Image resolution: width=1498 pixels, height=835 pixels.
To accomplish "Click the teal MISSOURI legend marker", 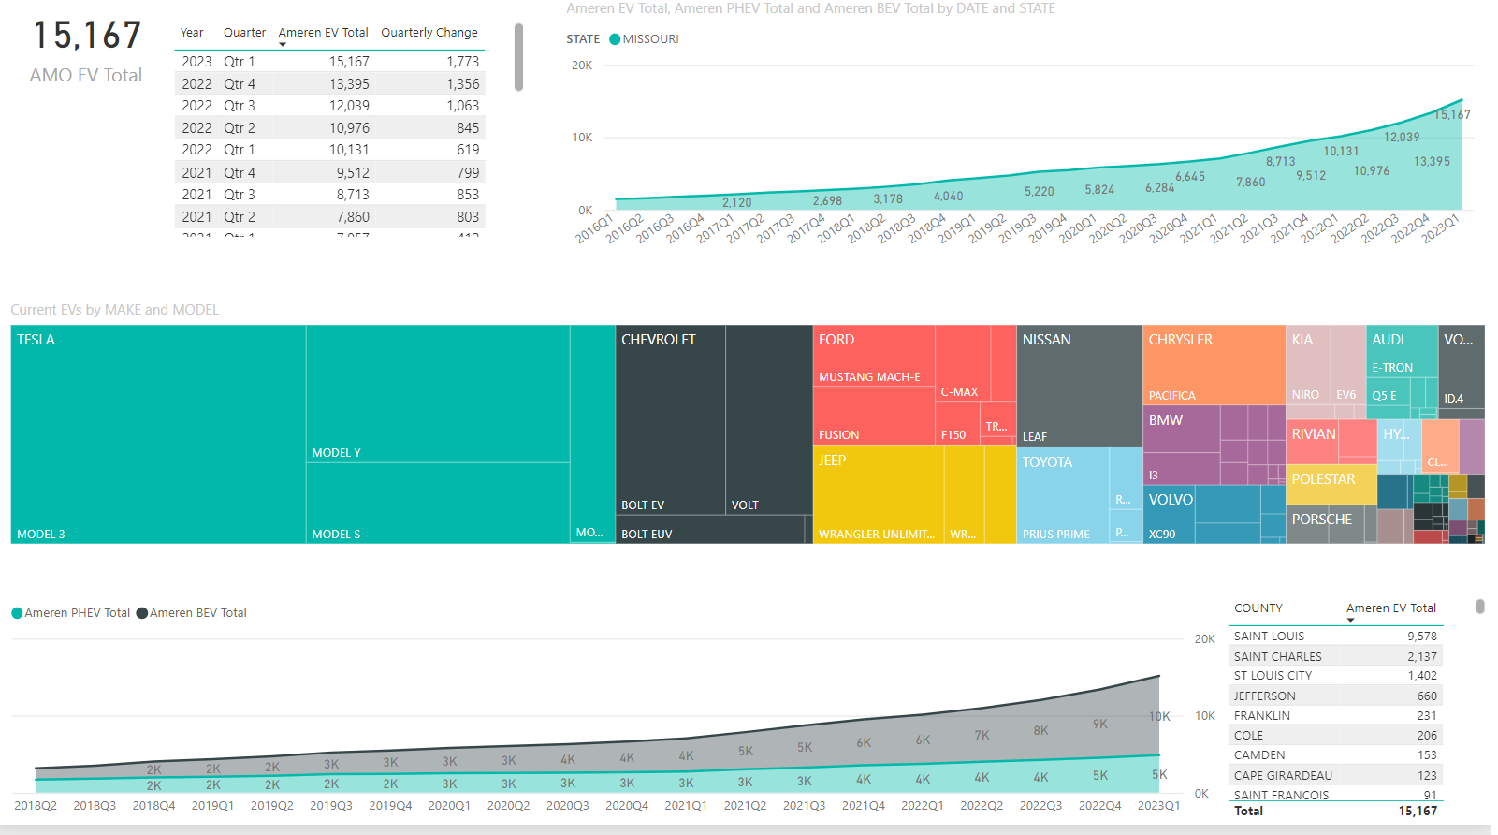I will [615, 39].
